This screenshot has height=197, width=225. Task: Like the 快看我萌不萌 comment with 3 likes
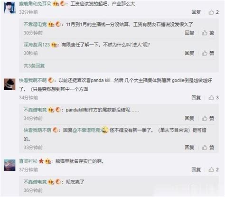(x=214, y=98)
